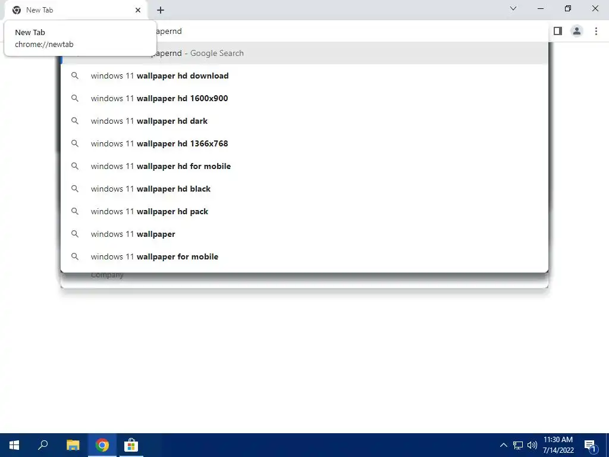The width and height of the screenshot is (609, 457).
Task: Click search icon beside 'wallpaper hd dark'
Action: 74,121
